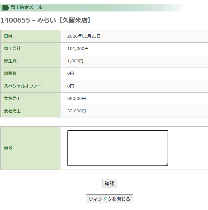The width and height of the screenshot is (208, 210).
Task: Focus the 備考 remarks text area
Action: point(118,148)
